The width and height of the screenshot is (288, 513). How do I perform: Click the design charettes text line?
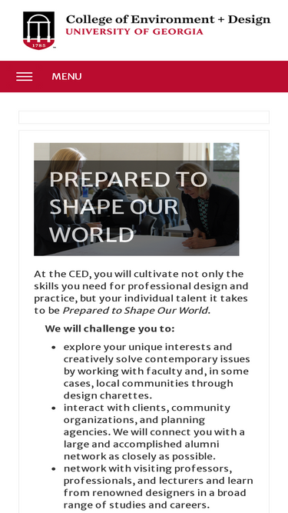click(x=108, y=395)
